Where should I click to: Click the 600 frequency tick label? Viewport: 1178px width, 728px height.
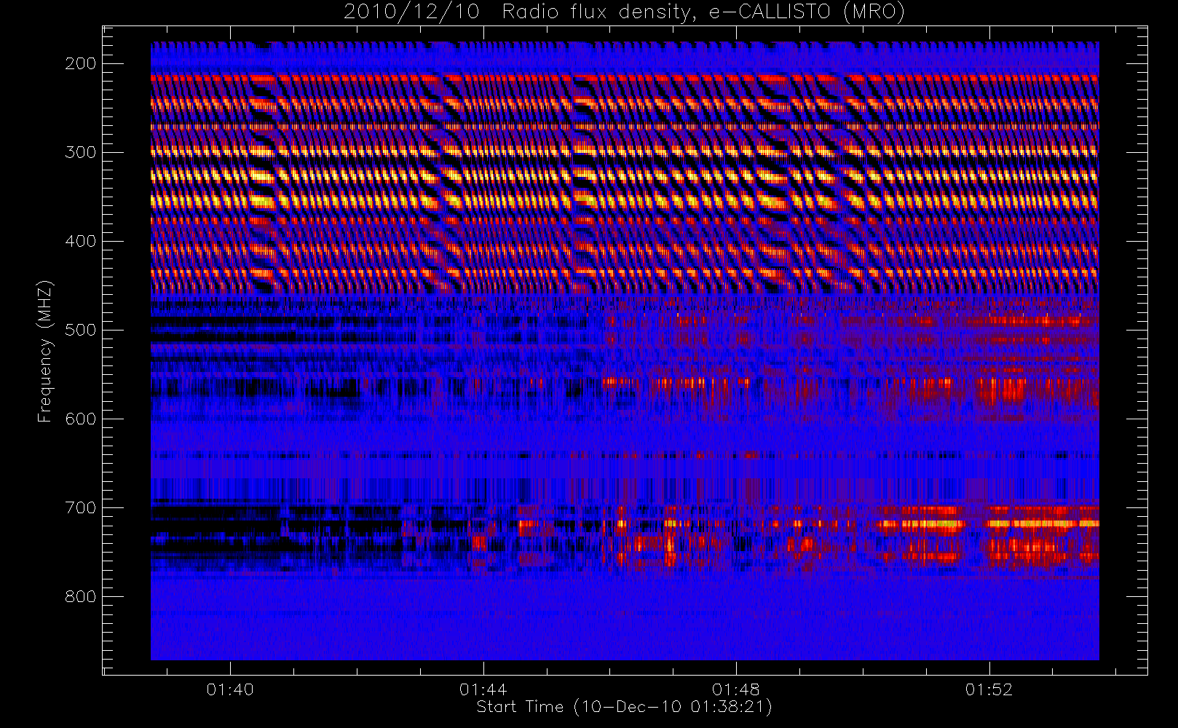coord(81,419)
